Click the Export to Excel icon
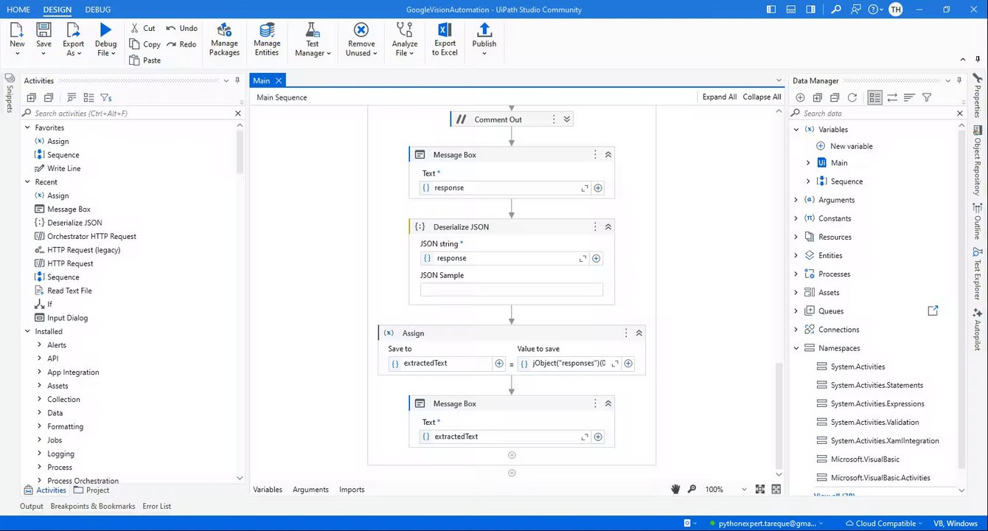 (x=445, y=29)
